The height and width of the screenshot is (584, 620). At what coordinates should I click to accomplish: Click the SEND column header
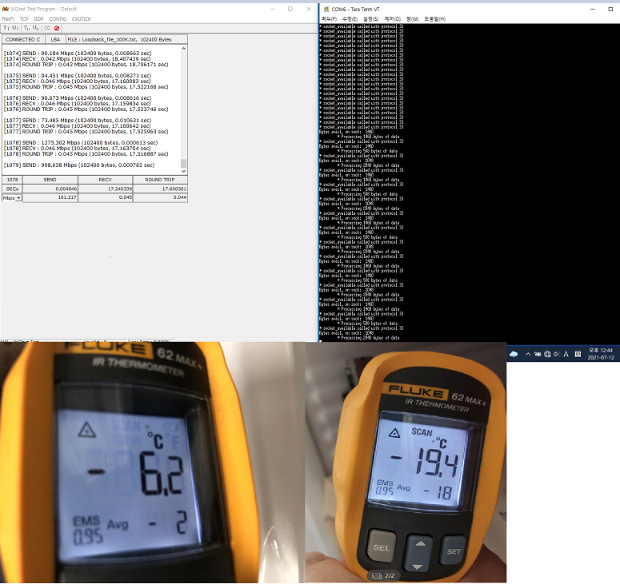tap(50, 180)
